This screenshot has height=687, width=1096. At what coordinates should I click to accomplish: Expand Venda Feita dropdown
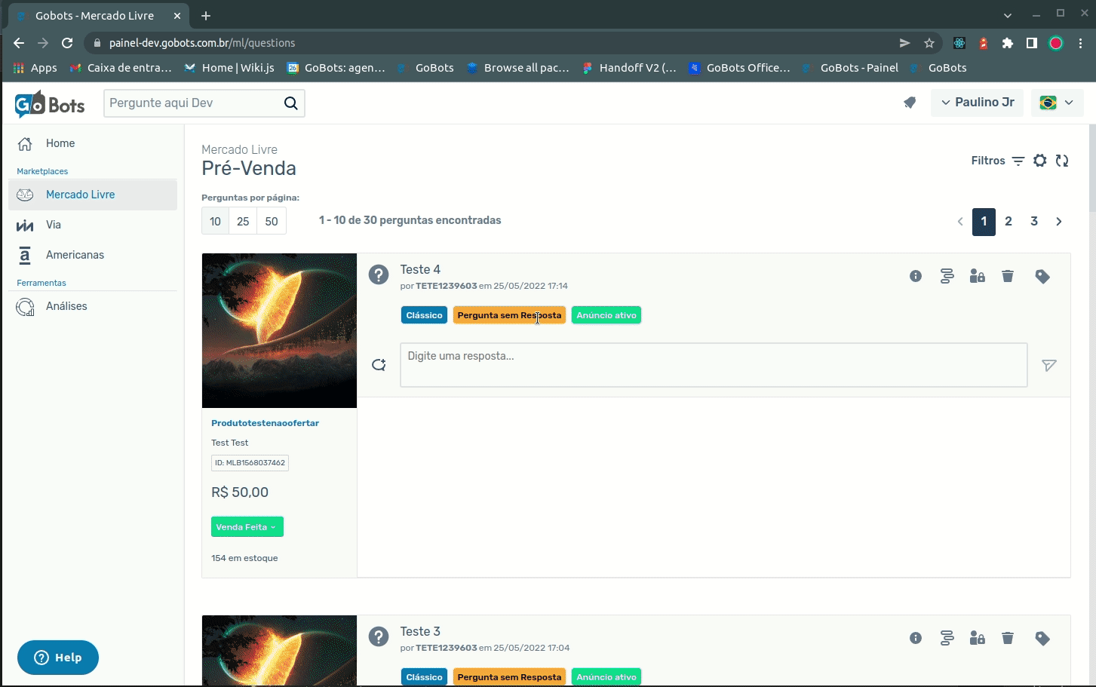(x=247, y=527)
